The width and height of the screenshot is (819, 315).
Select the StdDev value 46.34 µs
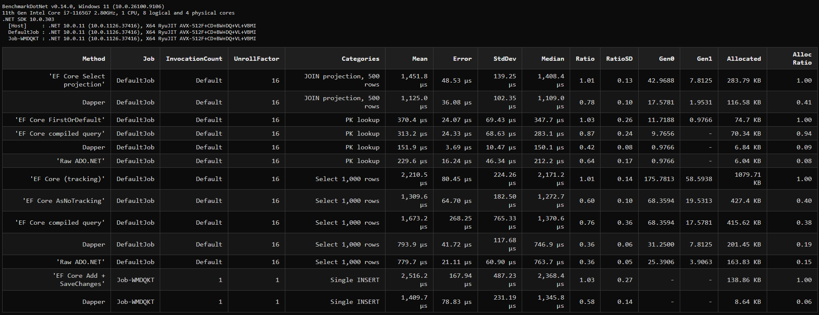point(501,161)
